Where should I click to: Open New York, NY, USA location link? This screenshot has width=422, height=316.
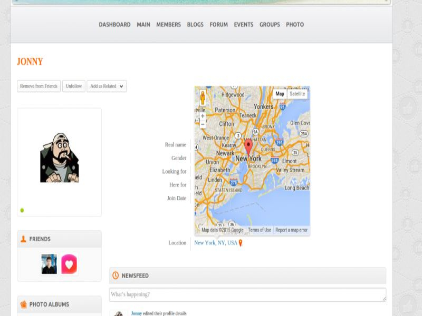(x=216, y=243)
